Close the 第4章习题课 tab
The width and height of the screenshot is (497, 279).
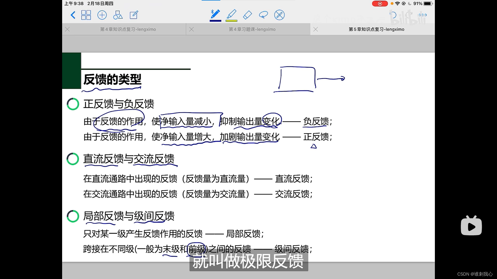[x=192, y=29]
